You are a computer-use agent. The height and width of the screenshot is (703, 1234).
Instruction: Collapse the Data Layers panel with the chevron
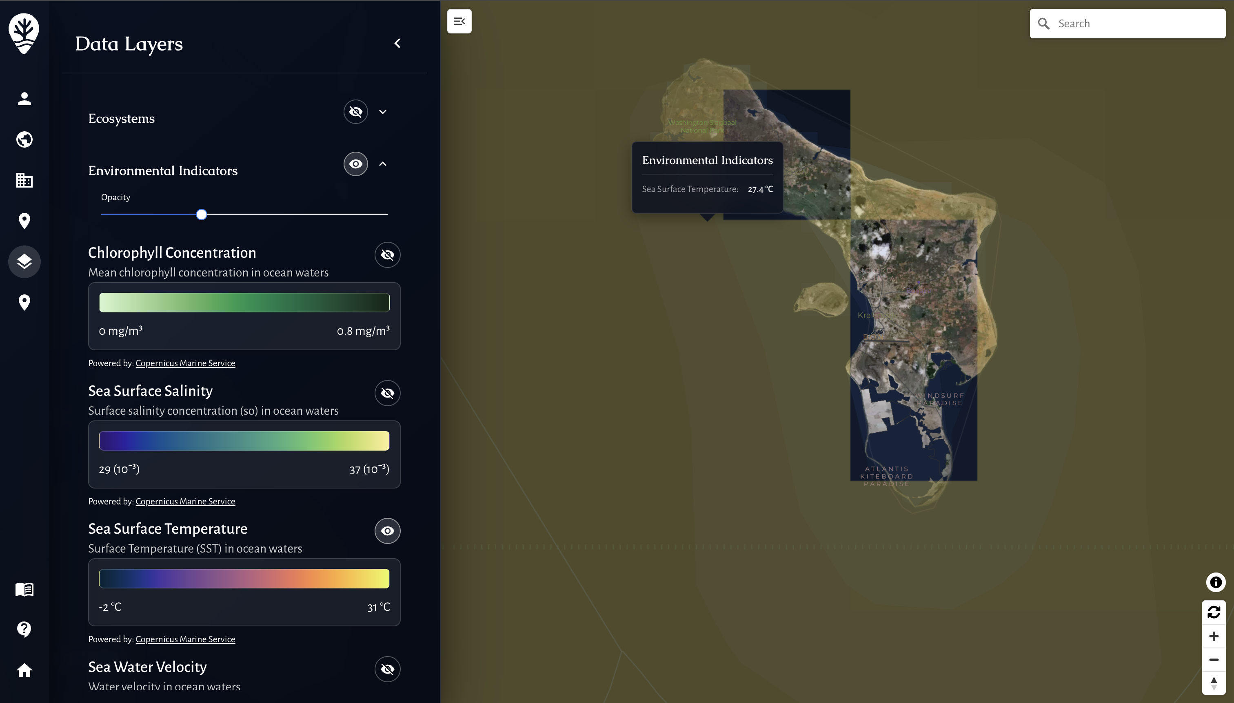pos(397,44)
